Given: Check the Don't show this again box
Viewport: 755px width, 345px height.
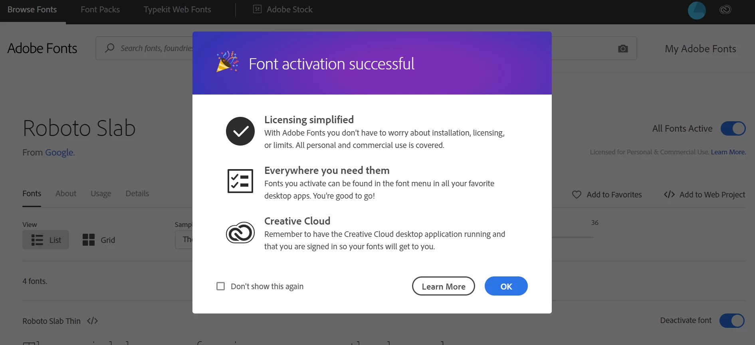Looking at the screenshot, I should pyautogui.click(x=220, y=286).
